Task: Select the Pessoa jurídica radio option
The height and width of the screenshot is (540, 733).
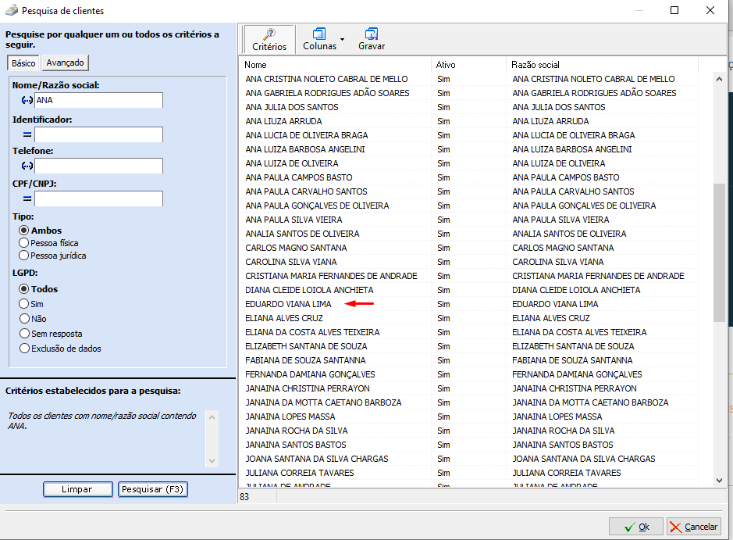Action: point(24,256)
